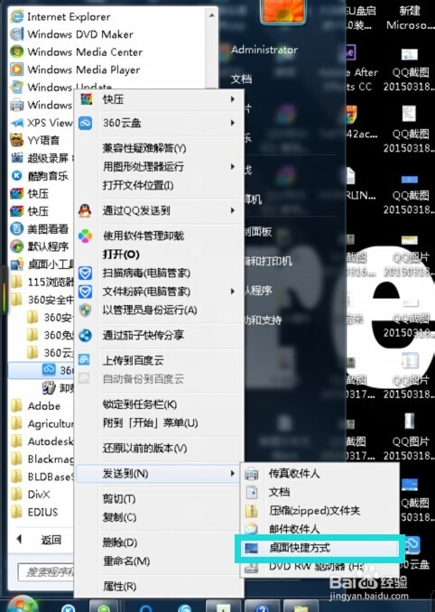This screenshot has height=612, width=435.
Task: Click the Windows Update icon
Action: (17, 87)
